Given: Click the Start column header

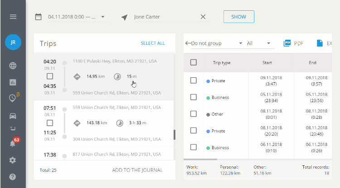Looking at the screenshot, I should point(267,63).
